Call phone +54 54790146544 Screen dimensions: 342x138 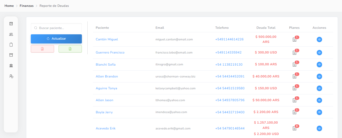click(230, 128)
